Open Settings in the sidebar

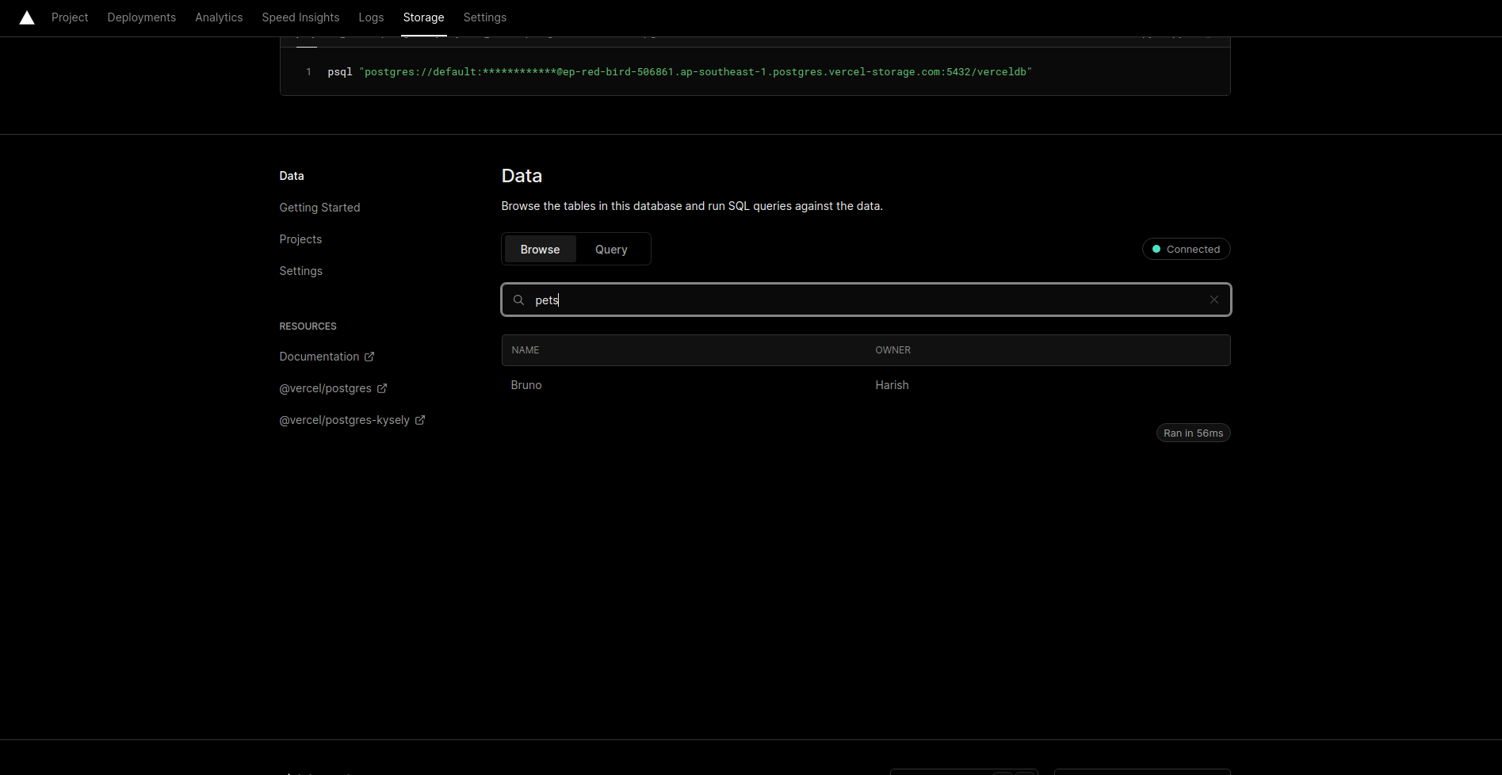[300, 271]
